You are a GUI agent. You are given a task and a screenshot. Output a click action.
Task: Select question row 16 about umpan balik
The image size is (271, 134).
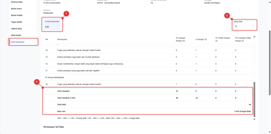tap(148, 64)
